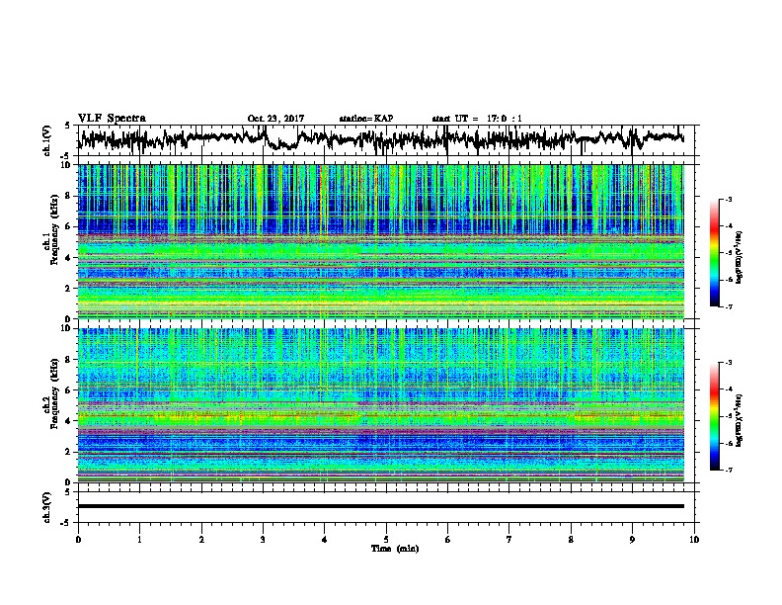782x605 pixels.
Task: Click the time axis tick label "6"
Action: pyautogui.click(x=447, y=540)
